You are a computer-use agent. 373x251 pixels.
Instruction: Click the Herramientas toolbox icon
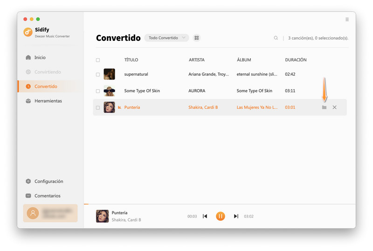point(28,101)
